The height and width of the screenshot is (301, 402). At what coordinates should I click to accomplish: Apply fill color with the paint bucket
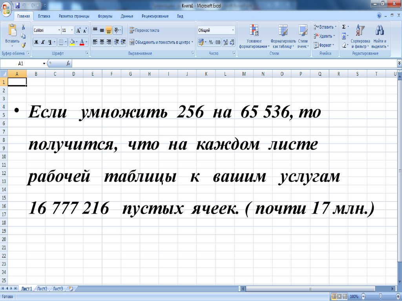[x=72, y=42]
